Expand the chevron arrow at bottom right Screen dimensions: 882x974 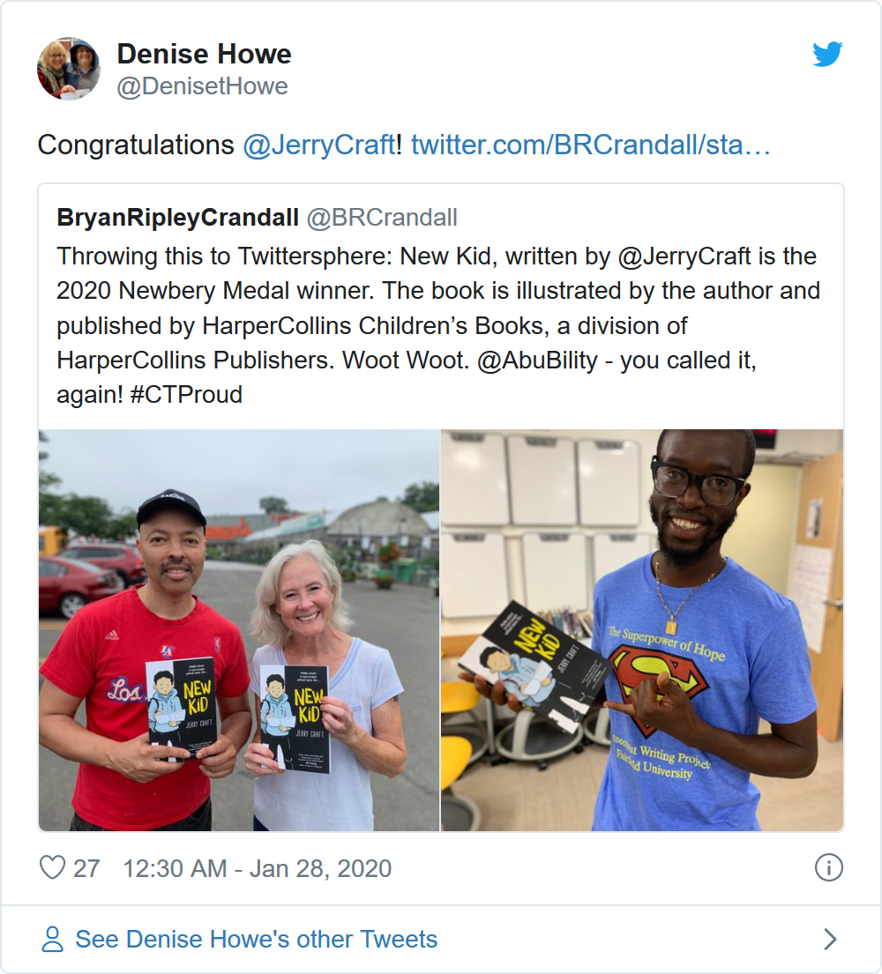tap(830, 940)
